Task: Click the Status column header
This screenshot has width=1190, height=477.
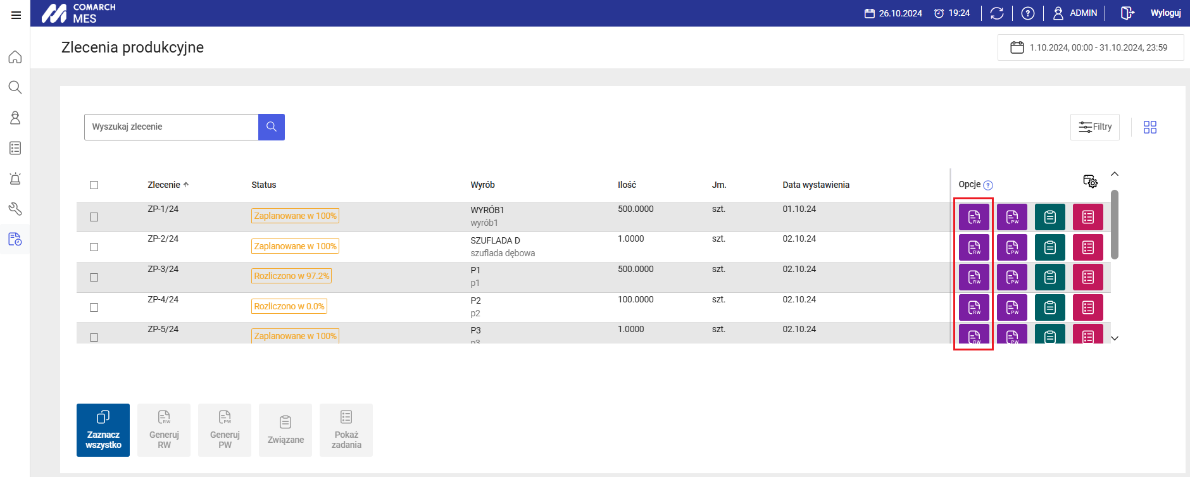Action: 263,185
